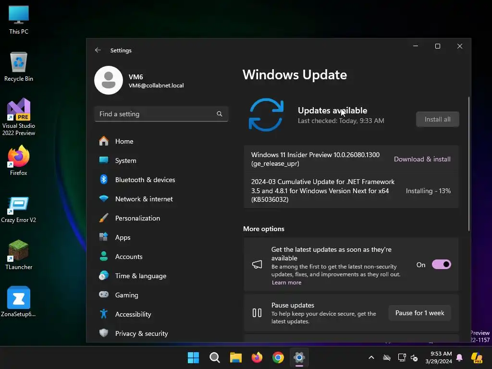The image size is (492, 369).
Task: Launch Google Chrome from the taskbar
Action: [x=278, y=357]
